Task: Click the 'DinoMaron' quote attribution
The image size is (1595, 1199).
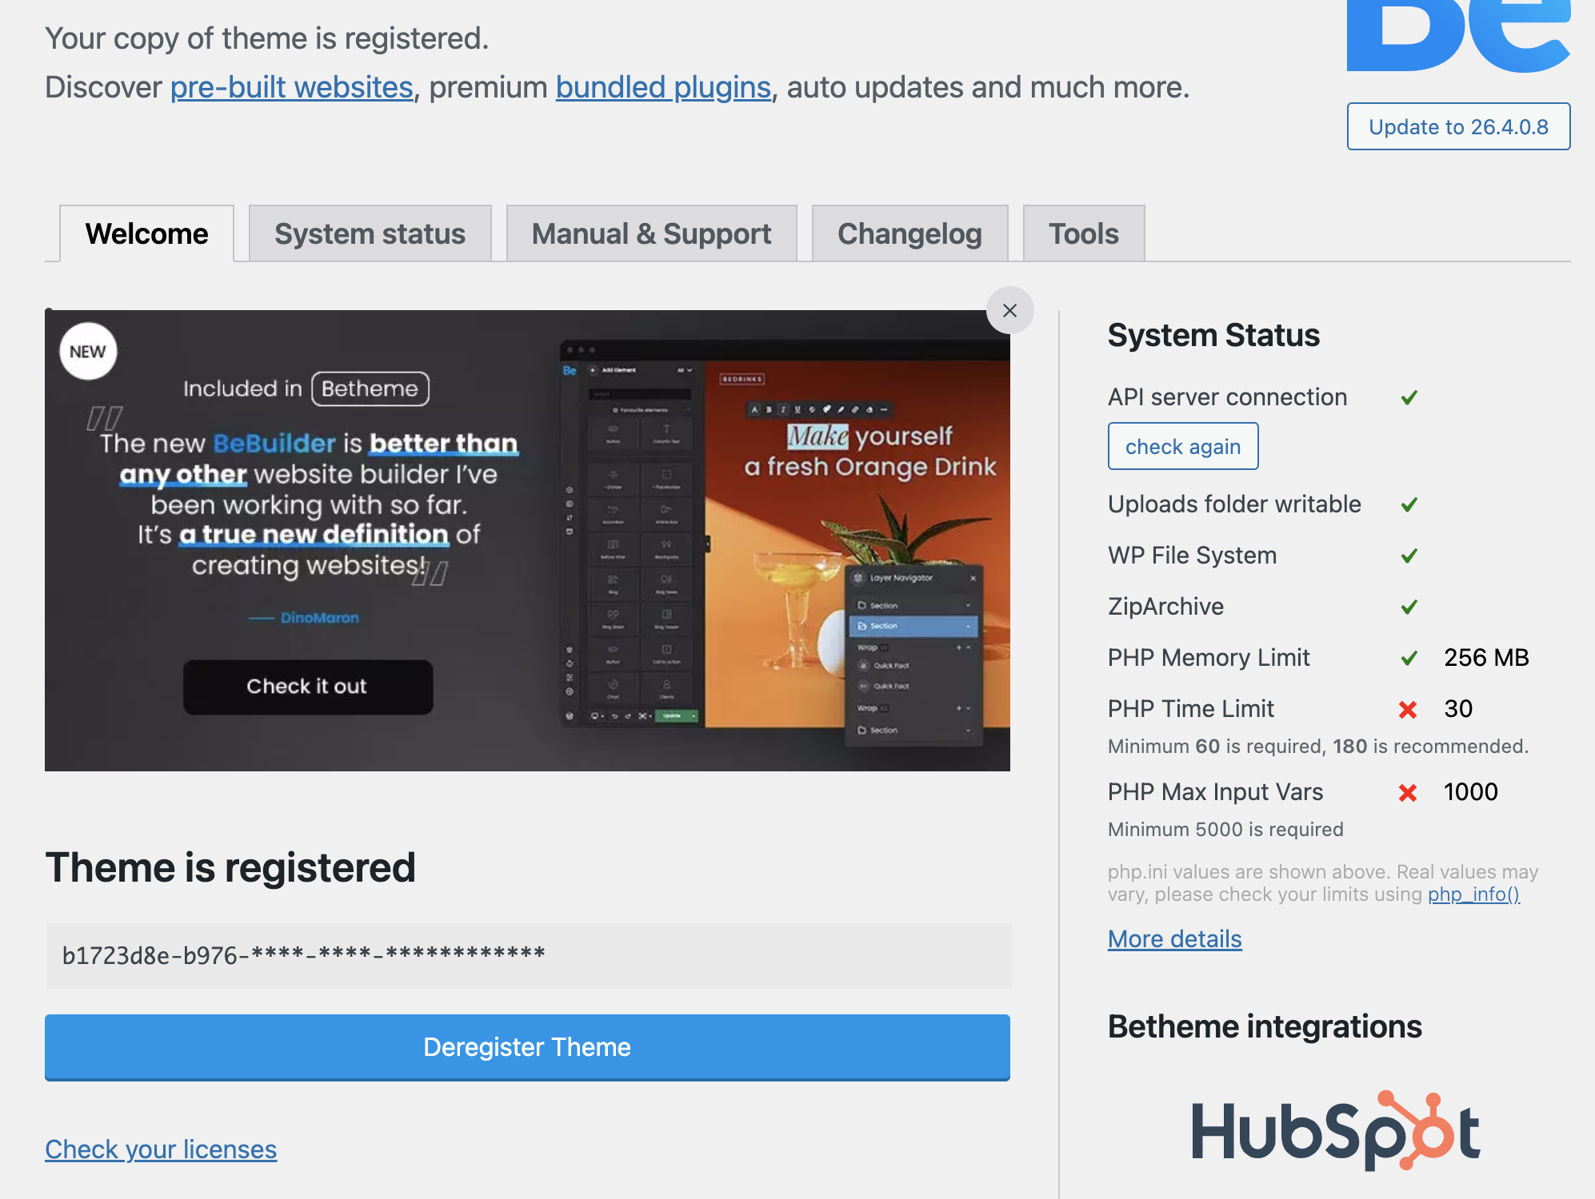Action: pos(320,618)
